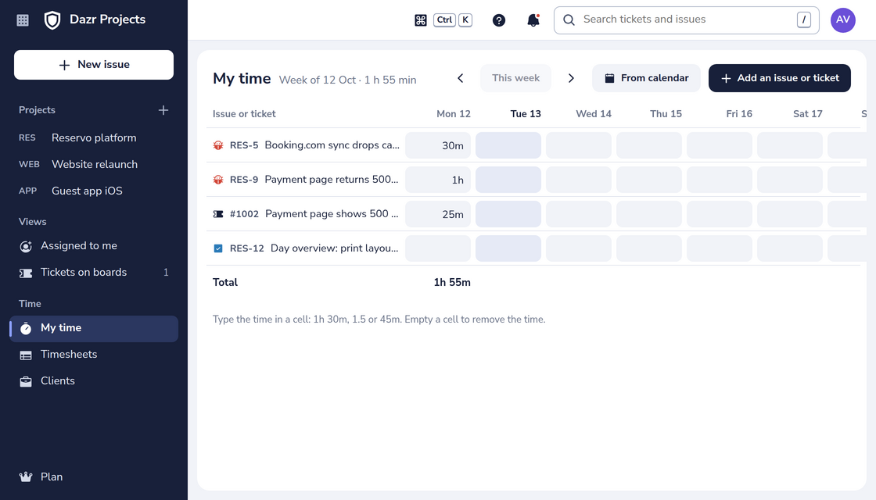Open issue Day overview: print layou...
Viewport: 876px width, 500px height.
334,248
